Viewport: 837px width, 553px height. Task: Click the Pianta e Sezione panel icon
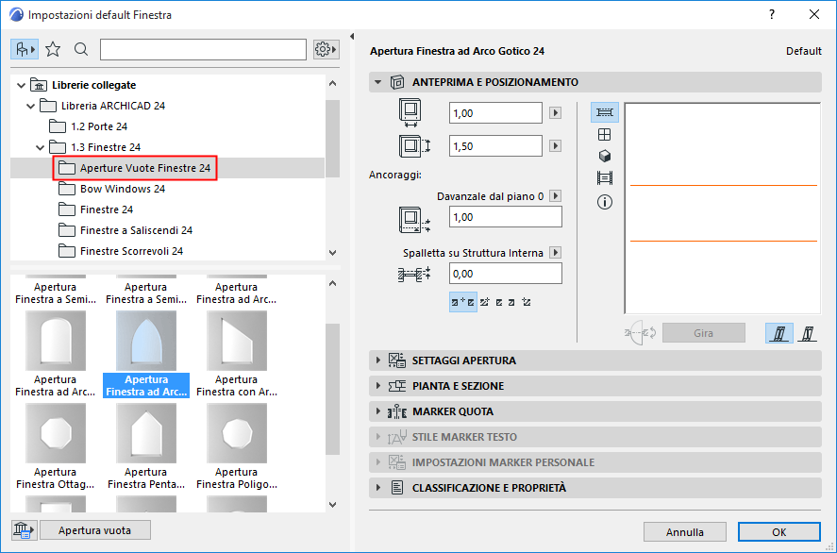click(396, 386)
